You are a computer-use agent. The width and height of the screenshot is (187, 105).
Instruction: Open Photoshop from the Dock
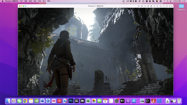coord(71,101)
